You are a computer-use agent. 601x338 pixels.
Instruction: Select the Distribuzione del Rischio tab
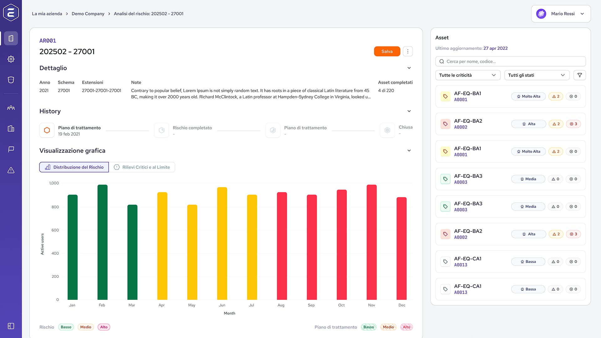click(x=74, y=167)
